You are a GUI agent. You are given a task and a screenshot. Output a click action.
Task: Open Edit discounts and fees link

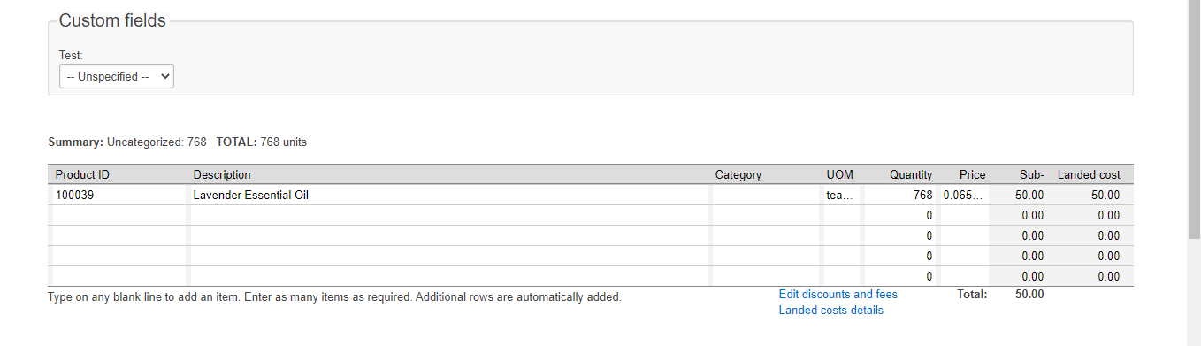[838, 295]
